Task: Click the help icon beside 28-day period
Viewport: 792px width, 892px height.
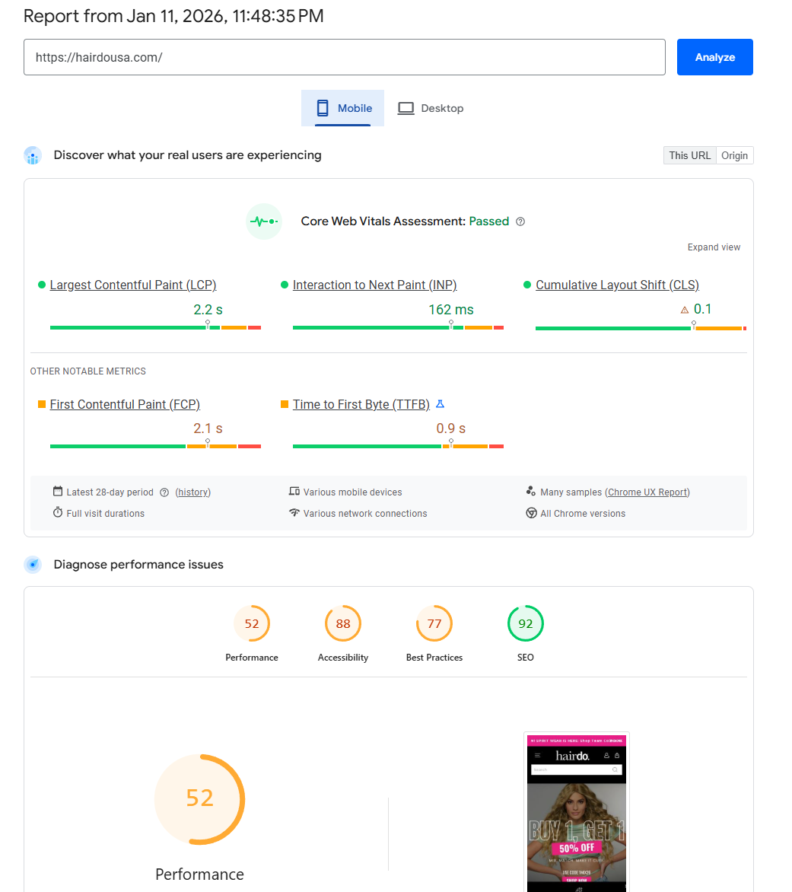Action: click(164, 492)
